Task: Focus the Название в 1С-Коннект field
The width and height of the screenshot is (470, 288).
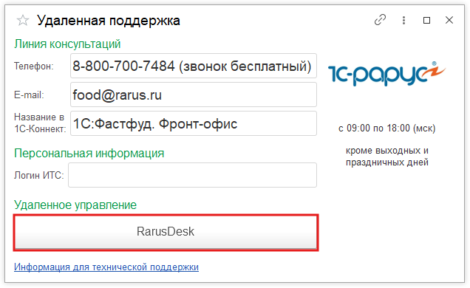Action: click(194, 123)
